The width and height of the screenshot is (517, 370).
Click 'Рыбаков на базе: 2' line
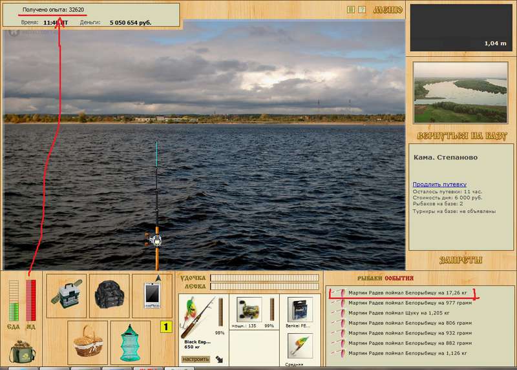tap(438, 203)
